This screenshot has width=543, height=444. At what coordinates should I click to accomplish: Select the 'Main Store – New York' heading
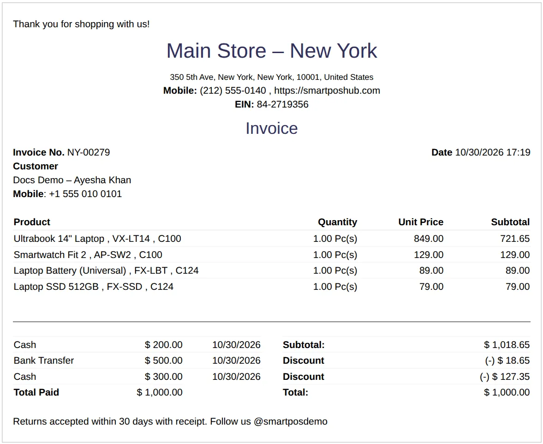[x=271, y=51]
